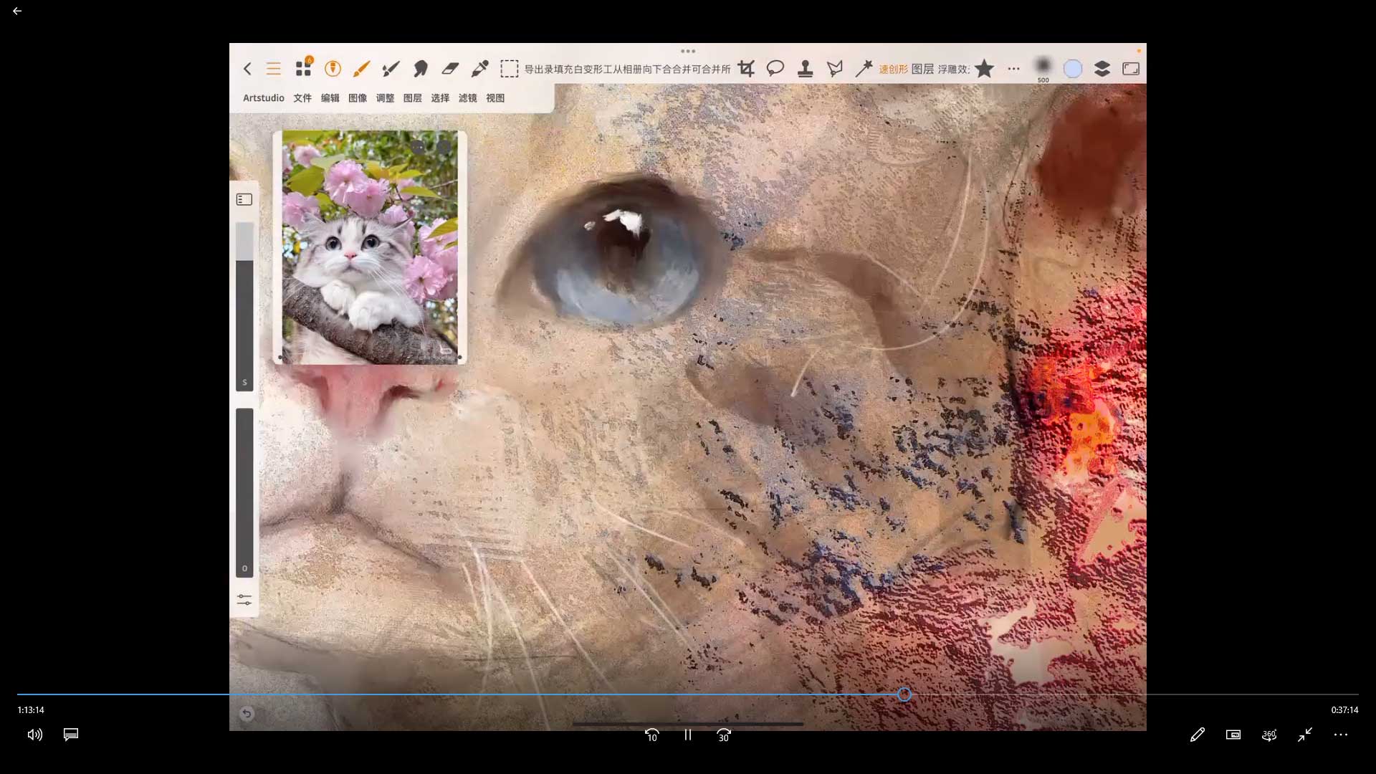Viewport: 1376px width, 774px height.
Task: Open the 滤镜 menu
Action: point(467,98)
